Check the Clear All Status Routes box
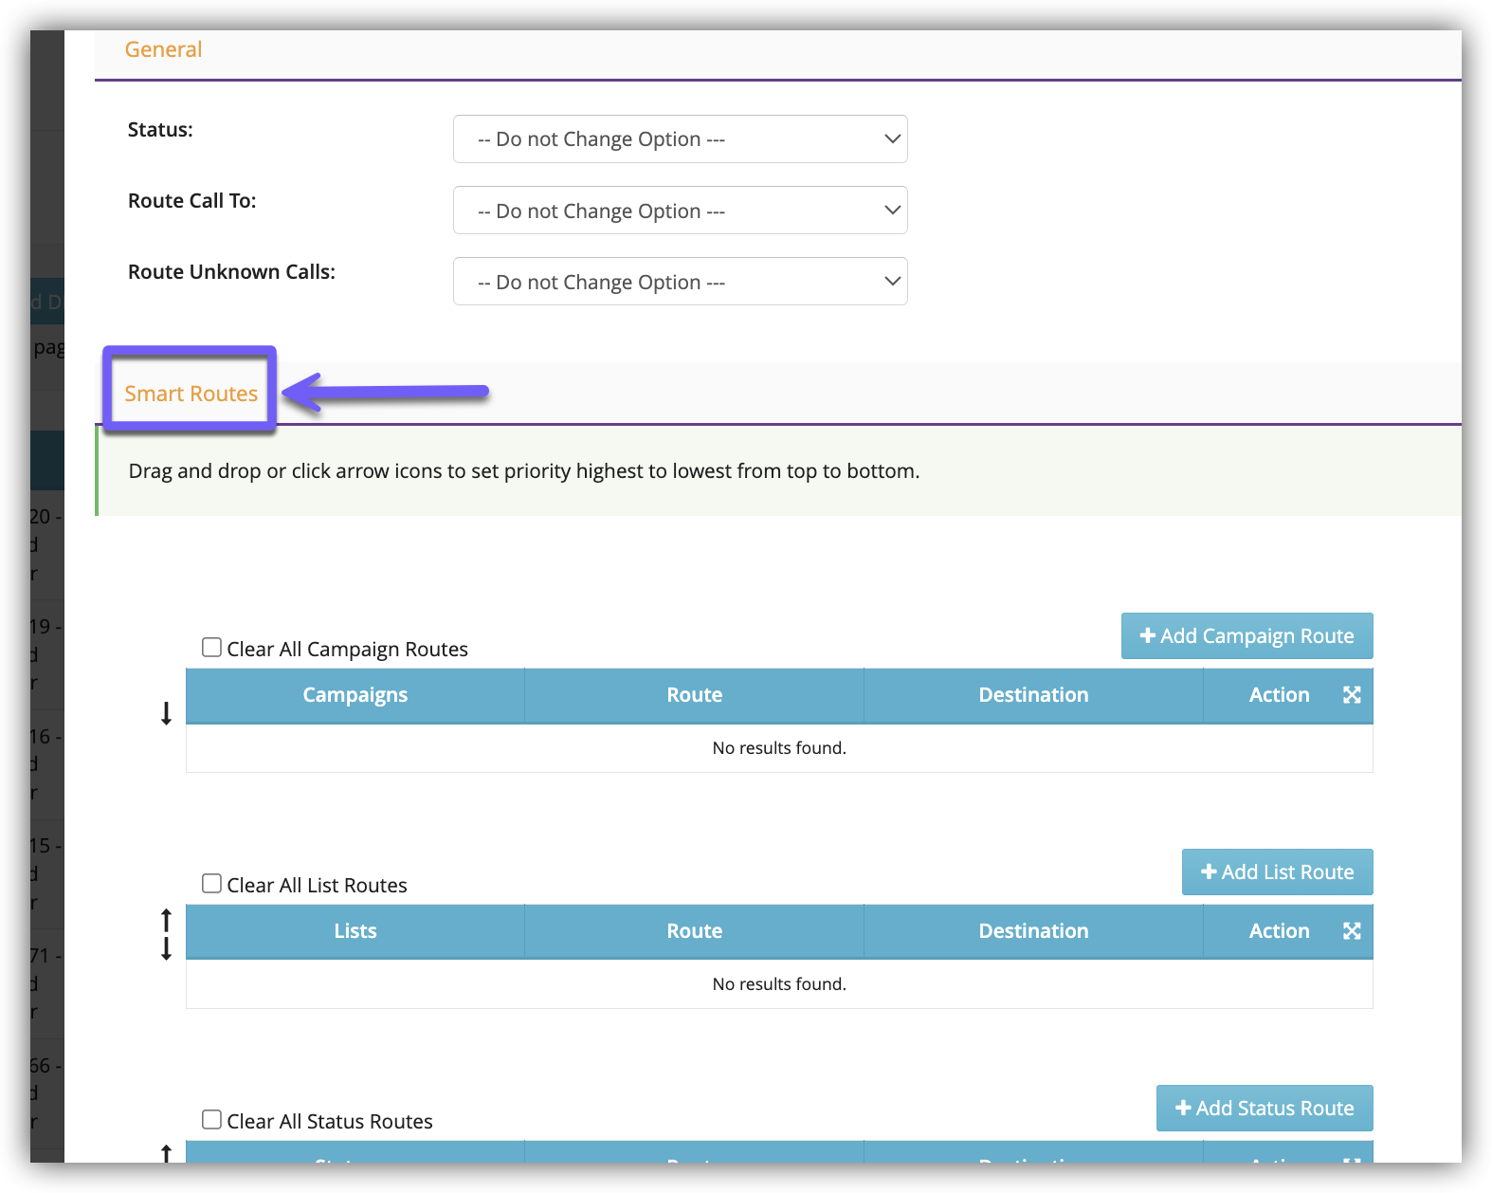 [x=212, y=1120]
